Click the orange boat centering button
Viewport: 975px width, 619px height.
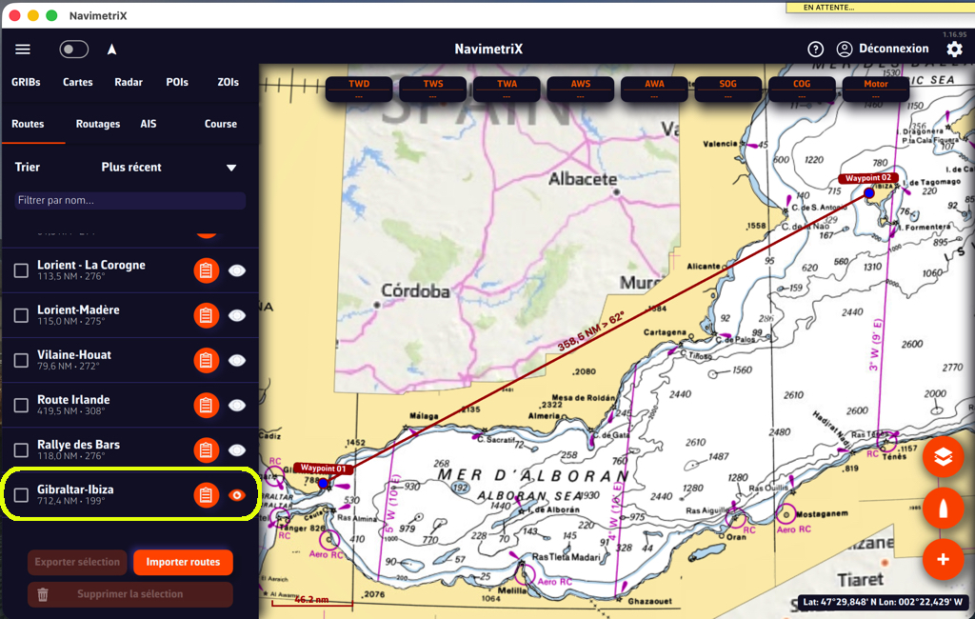click(944, 509)
